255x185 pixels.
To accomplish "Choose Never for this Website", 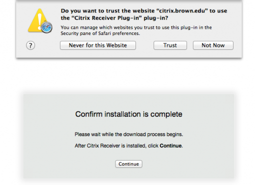I will pos(98,45).
